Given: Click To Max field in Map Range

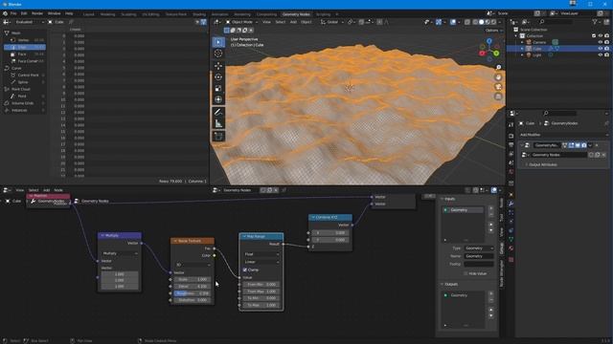Looking at the screenshot, I should [x=261, y=305].
